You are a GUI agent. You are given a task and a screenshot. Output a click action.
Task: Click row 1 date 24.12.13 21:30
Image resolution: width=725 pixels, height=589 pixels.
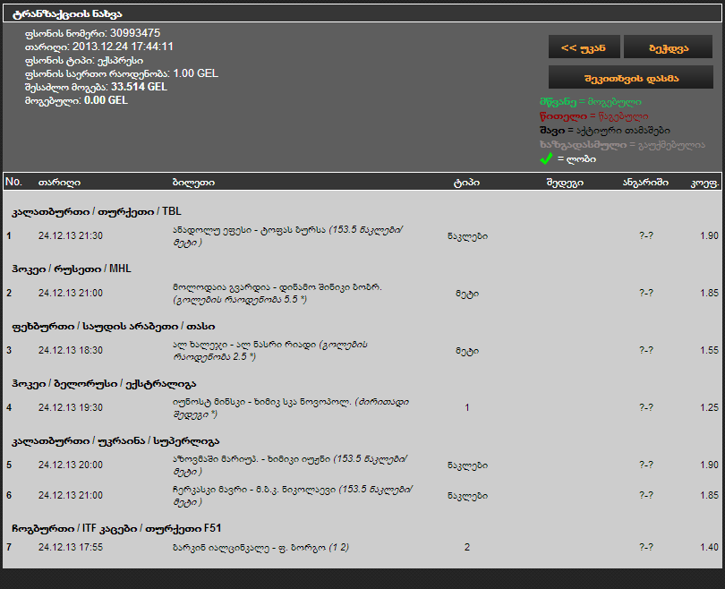71,235
